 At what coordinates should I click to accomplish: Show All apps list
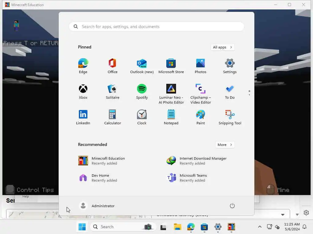[223, 47]
